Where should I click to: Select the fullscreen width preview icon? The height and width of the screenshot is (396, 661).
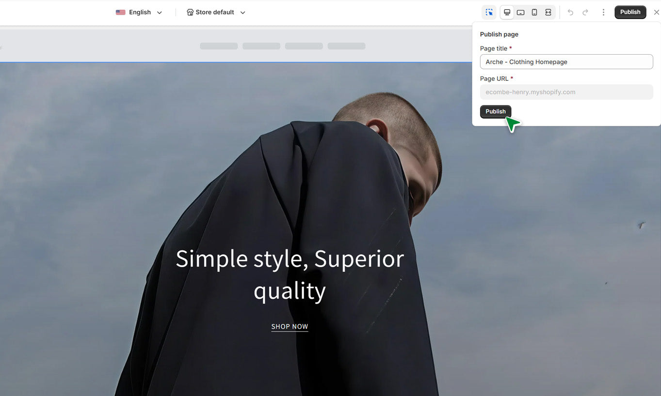(x=548, y=12)
